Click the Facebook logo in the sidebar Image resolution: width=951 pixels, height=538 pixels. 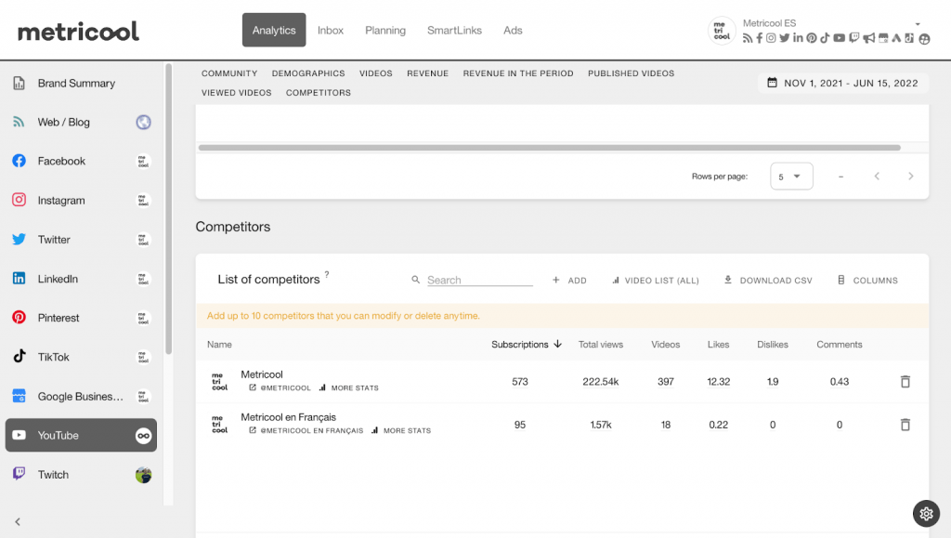tap(19, 161)
